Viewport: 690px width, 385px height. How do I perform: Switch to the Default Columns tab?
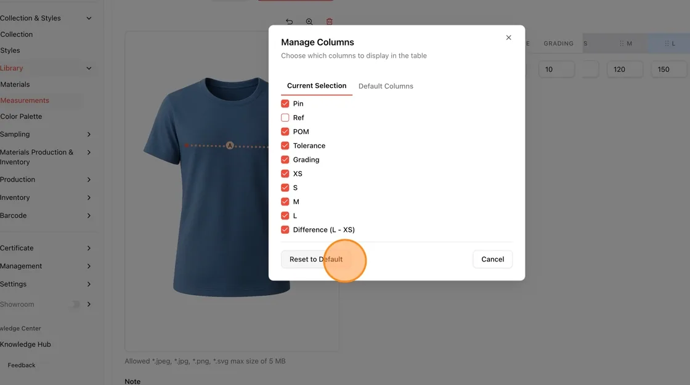[386, 86]
